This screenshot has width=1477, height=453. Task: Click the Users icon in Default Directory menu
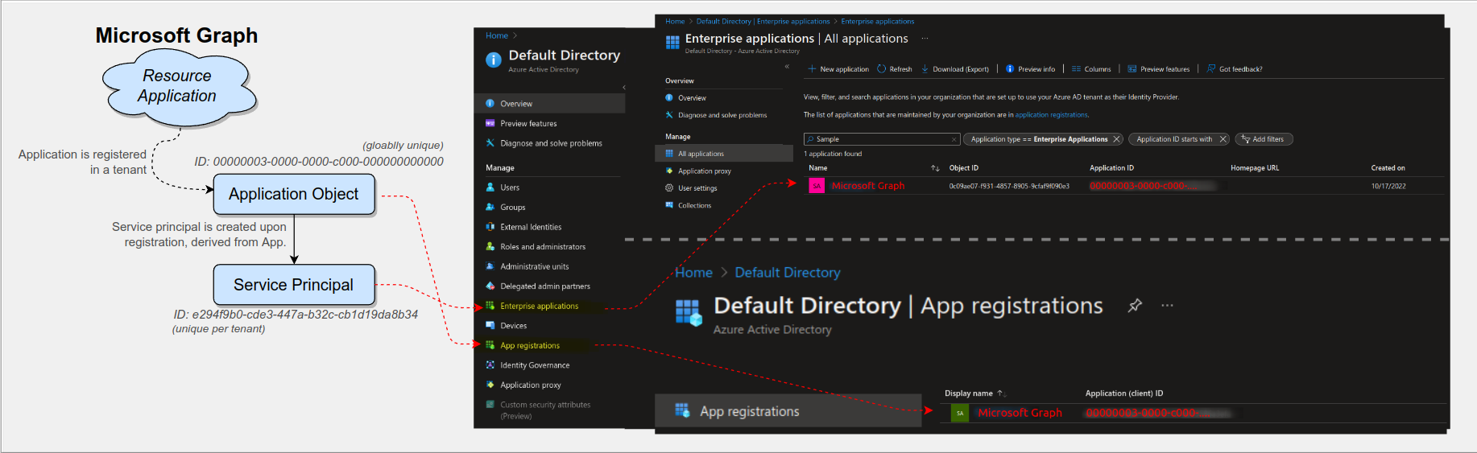coord(490,187)
